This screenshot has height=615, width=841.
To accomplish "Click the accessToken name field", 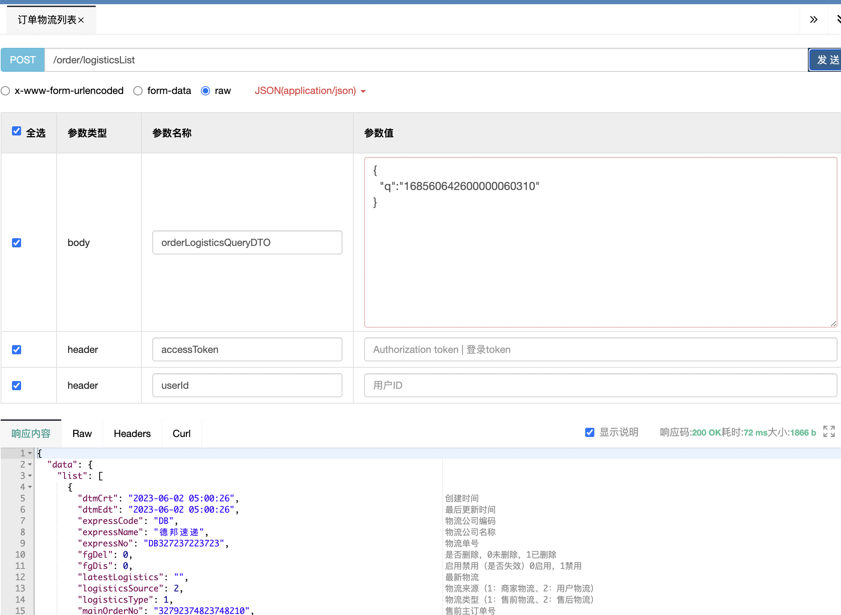I will [x=247, y=350].
